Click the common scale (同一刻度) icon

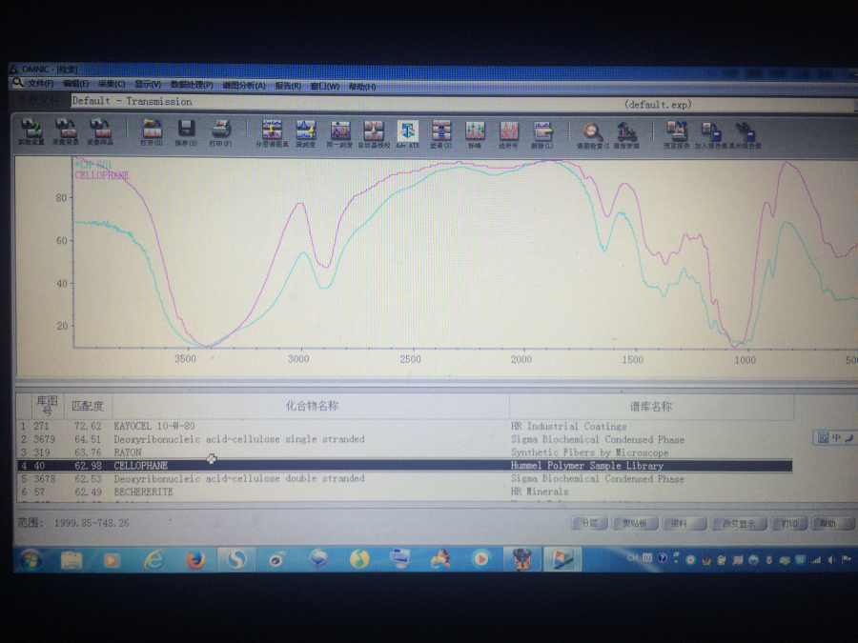[x=339, y=133]
